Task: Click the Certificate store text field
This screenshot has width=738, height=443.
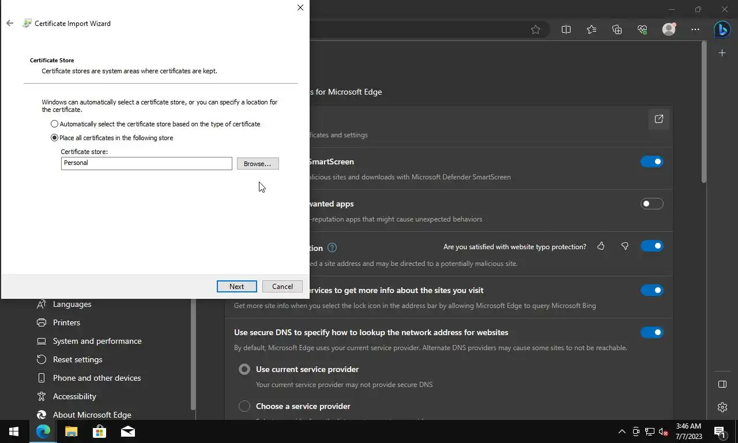Action: 146,163
